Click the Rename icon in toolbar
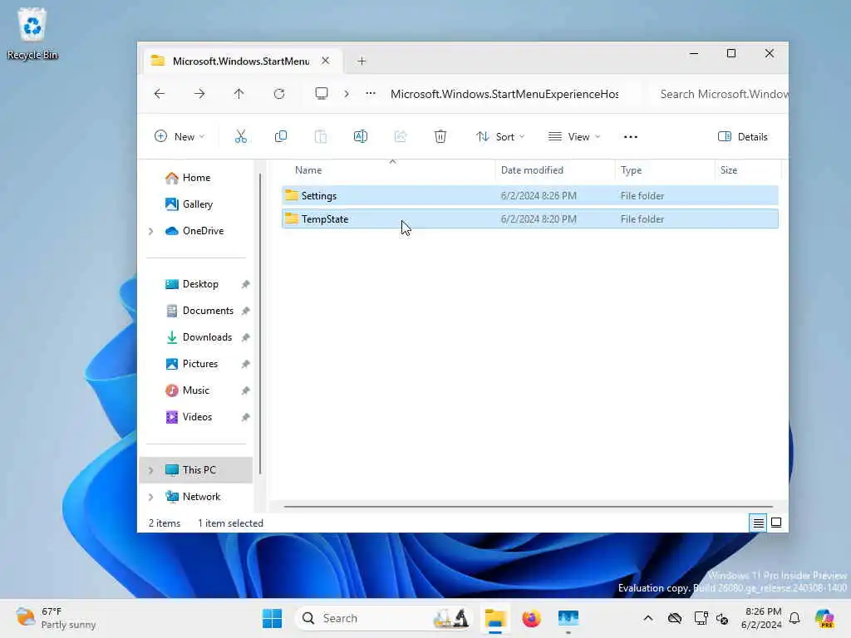The width and height of the screenshot is (851, 638). coord(361,137)
